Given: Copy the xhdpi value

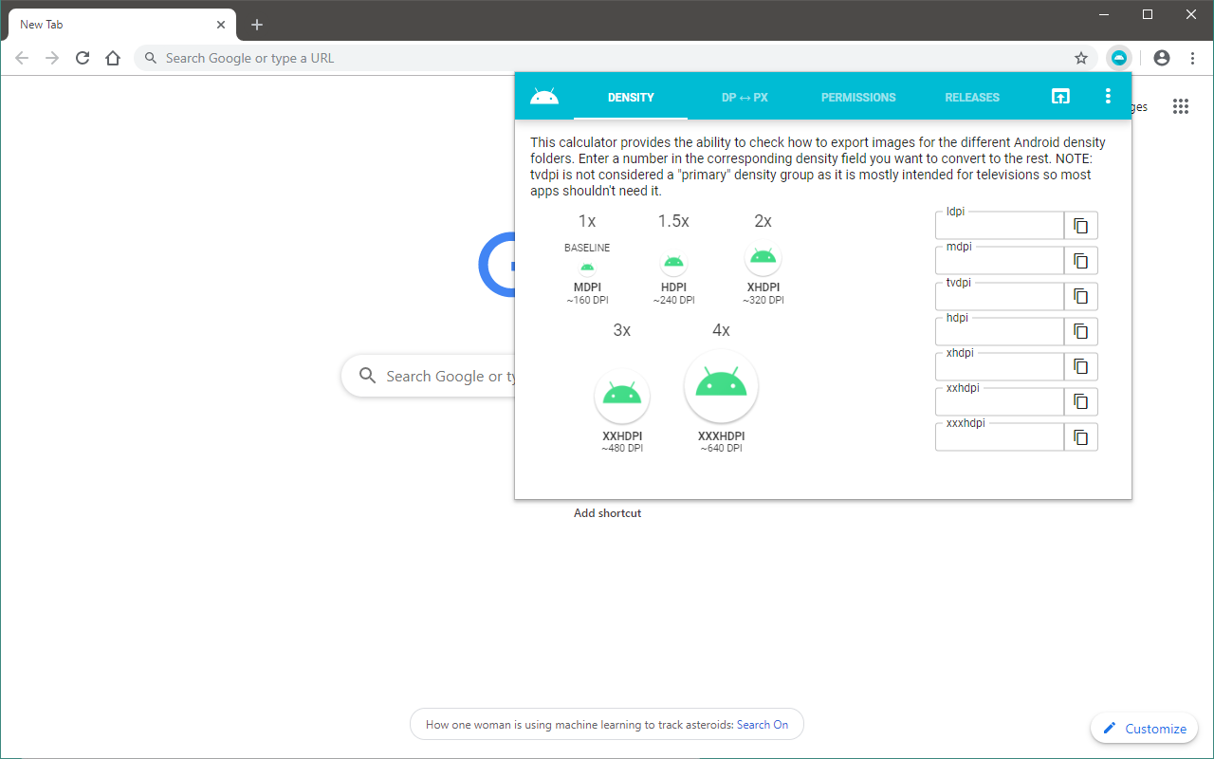Looking at the screenshot, I should [1080, 366].
